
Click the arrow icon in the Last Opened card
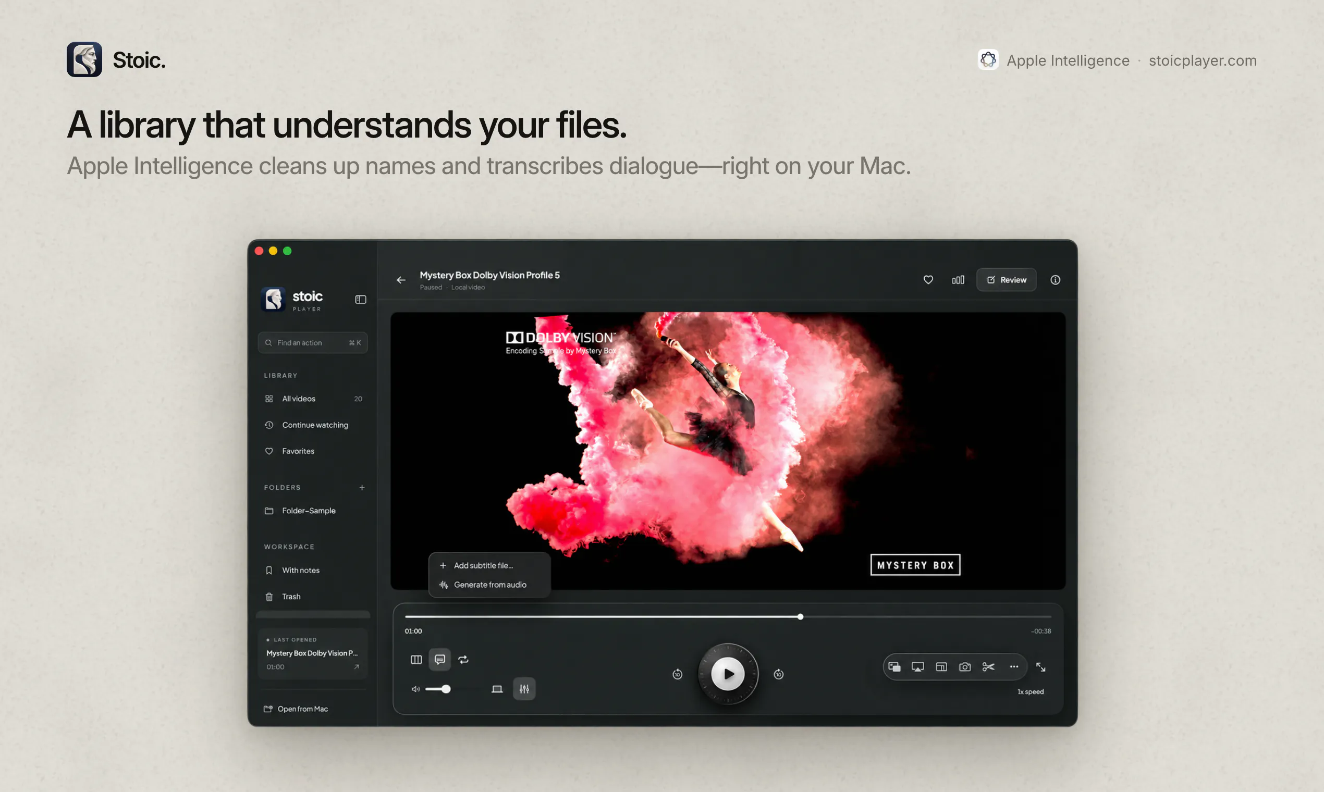357,666
